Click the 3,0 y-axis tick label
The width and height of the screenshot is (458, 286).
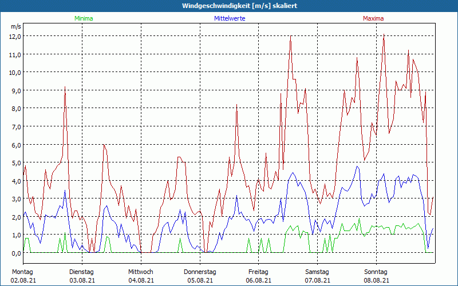pos(15,198)
